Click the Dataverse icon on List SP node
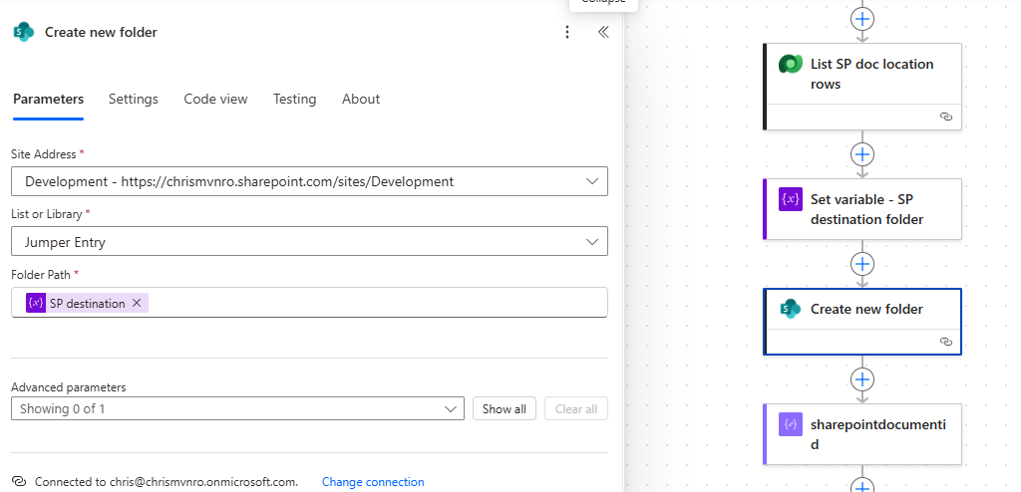 click(x=791, y=65)
